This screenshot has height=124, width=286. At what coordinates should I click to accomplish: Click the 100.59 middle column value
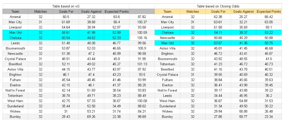[141, 33]
